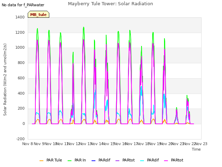
Task: Click the 600 y-axis tick label
Action: point(21,78)
